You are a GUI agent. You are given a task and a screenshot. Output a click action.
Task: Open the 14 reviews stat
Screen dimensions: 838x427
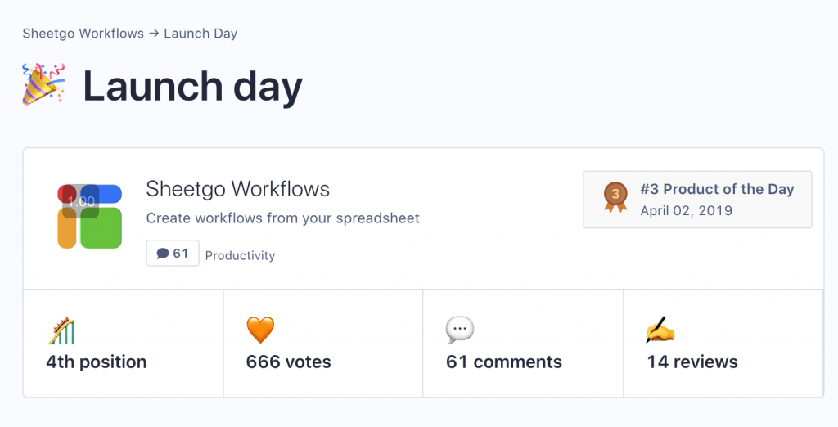(692, 362)
